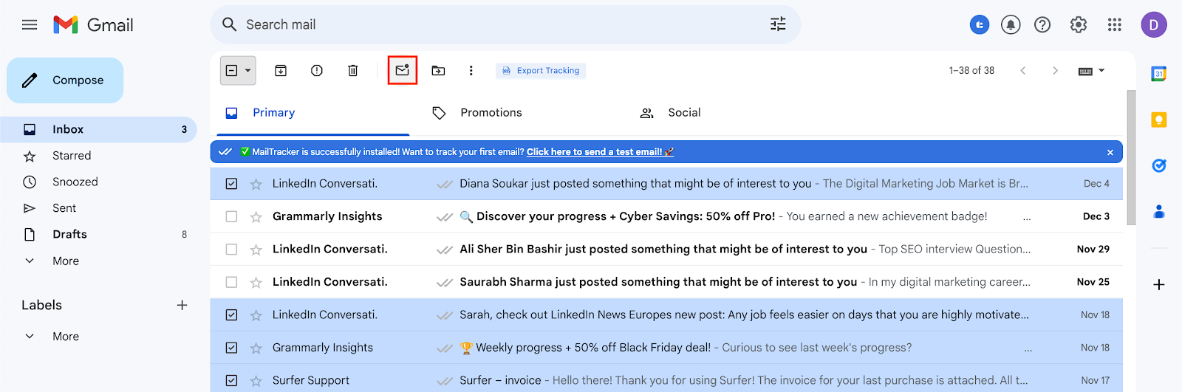The image size is (1182, 392).
Task: Check the Saurabh Sharma email checkbox
Action: click(231, 282)
